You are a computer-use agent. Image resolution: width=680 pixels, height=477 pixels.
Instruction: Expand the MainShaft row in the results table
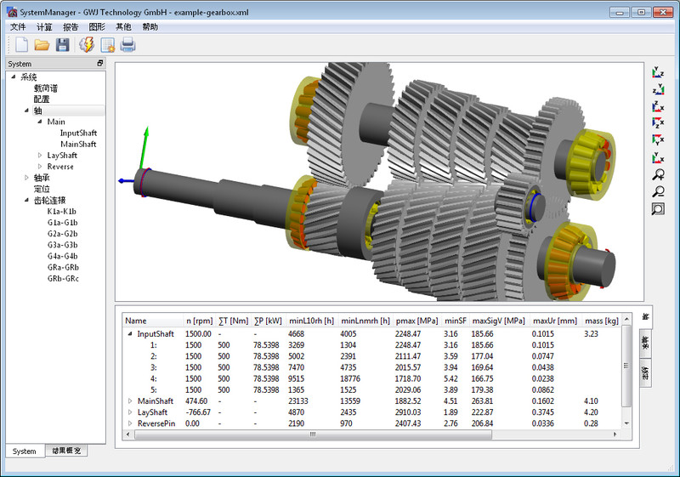(130, 400)
